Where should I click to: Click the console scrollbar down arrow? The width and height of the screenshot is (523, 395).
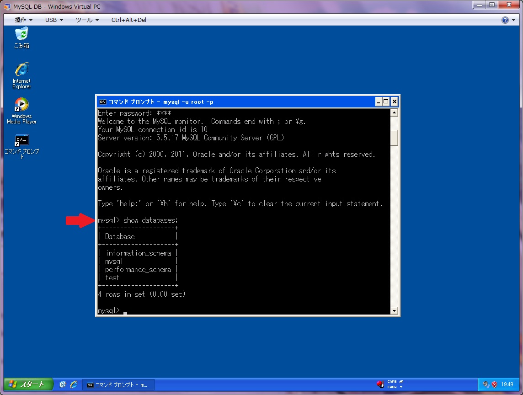click(x=394, y=310)
